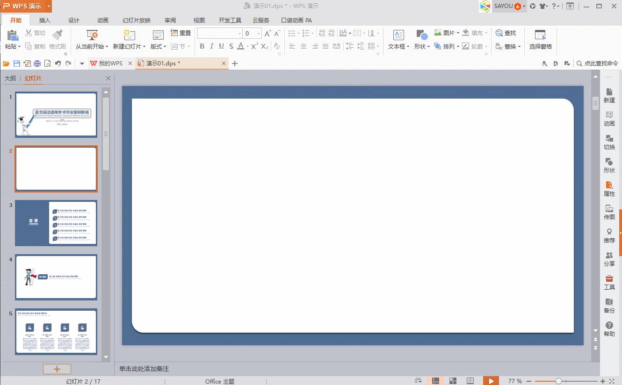
Task: Open a new document tab with plus
Action: click(235, 64)
